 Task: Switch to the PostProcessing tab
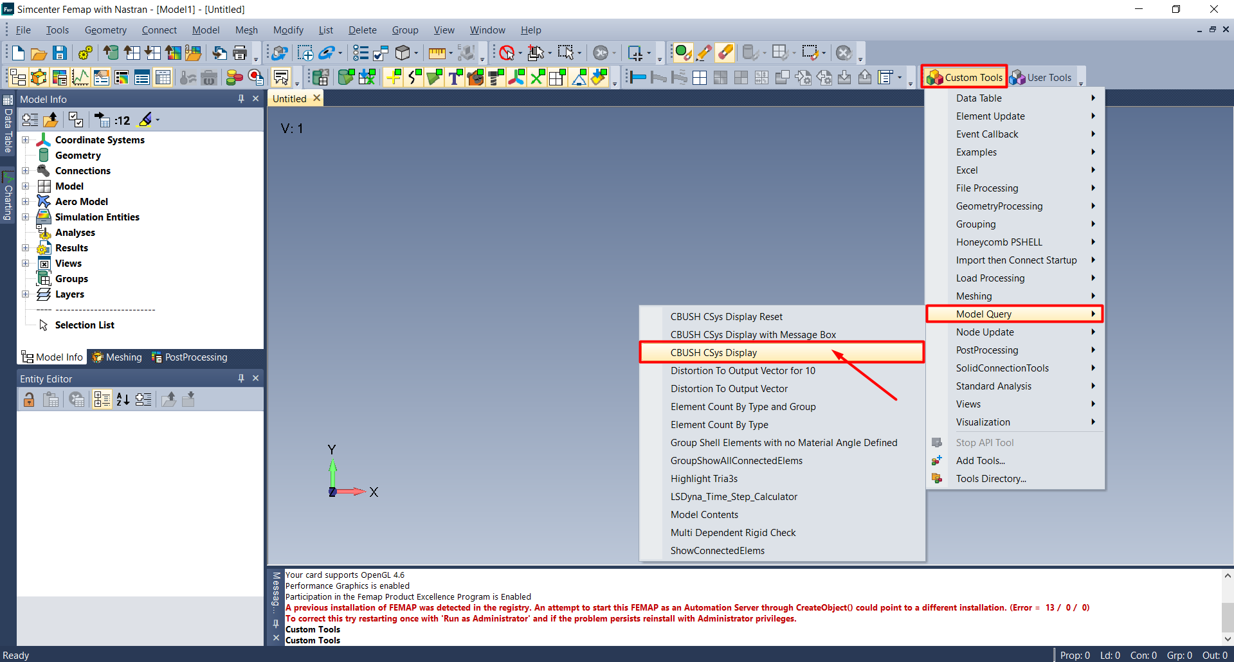pos(189,357)
